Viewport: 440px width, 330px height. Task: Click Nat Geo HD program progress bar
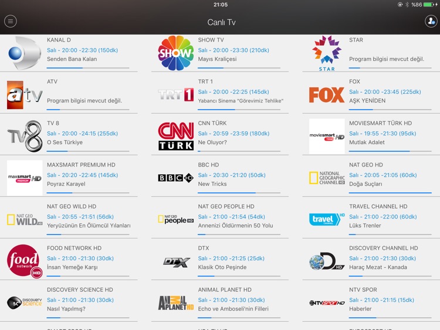click(x=390, y=193)
